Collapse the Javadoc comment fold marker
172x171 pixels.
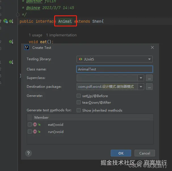(x=18, y=14)
